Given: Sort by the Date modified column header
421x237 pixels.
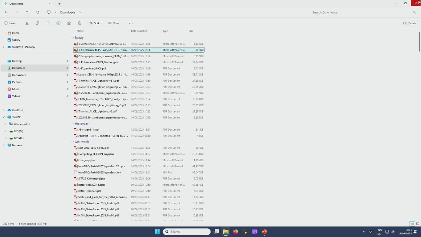Looking at the screenshot, I should tap(139, 31).
